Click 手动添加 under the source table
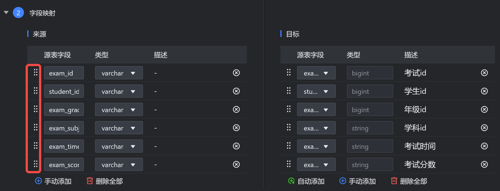The height and width of the screenshot is (191, 500). click(53, 181)
